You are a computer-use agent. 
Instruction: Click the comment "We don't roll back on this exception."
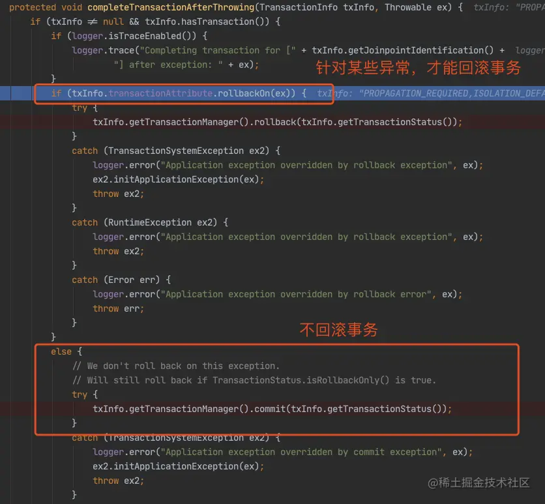(176, 366)
